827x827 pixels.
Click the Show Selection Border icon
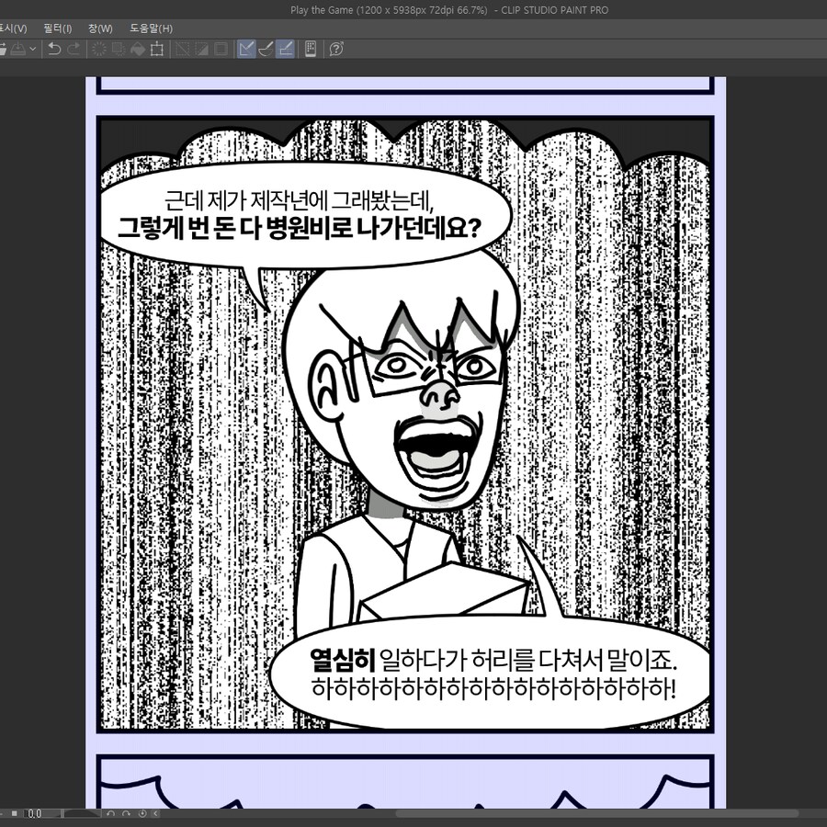(x=221, y=49)
